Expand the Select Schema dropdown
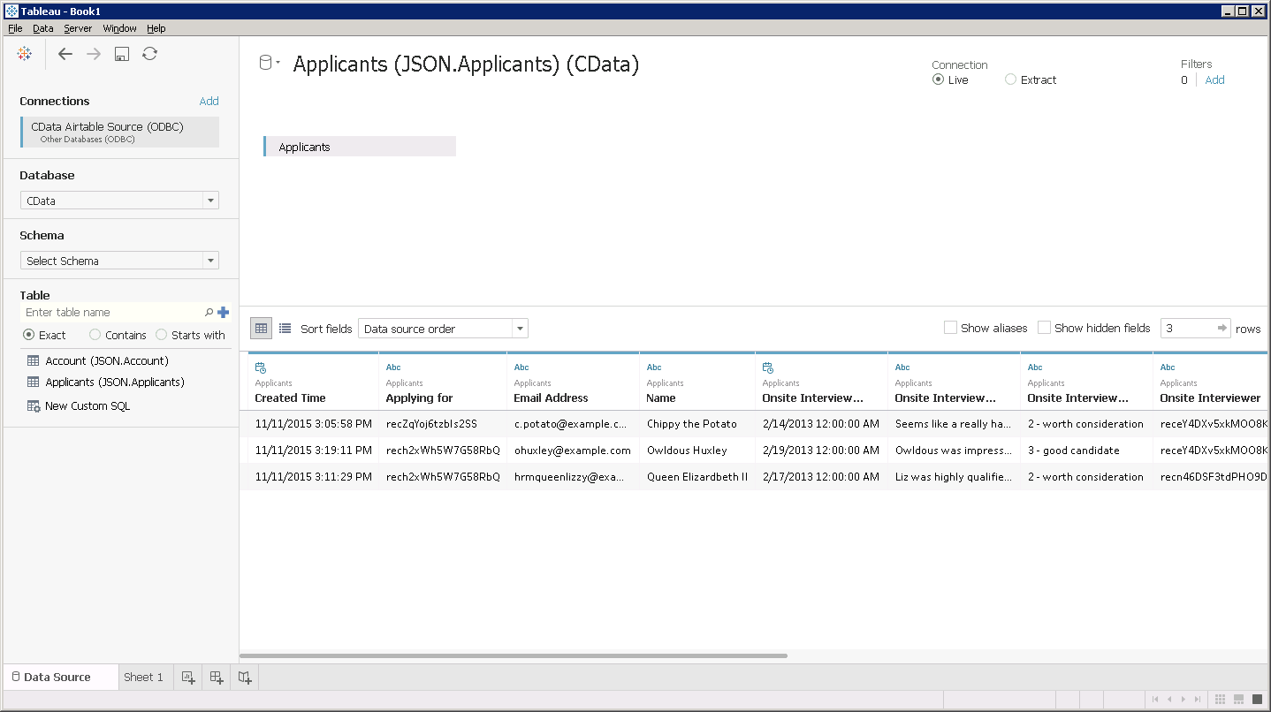Screen dimensions: 1271x712 [119, 261]
